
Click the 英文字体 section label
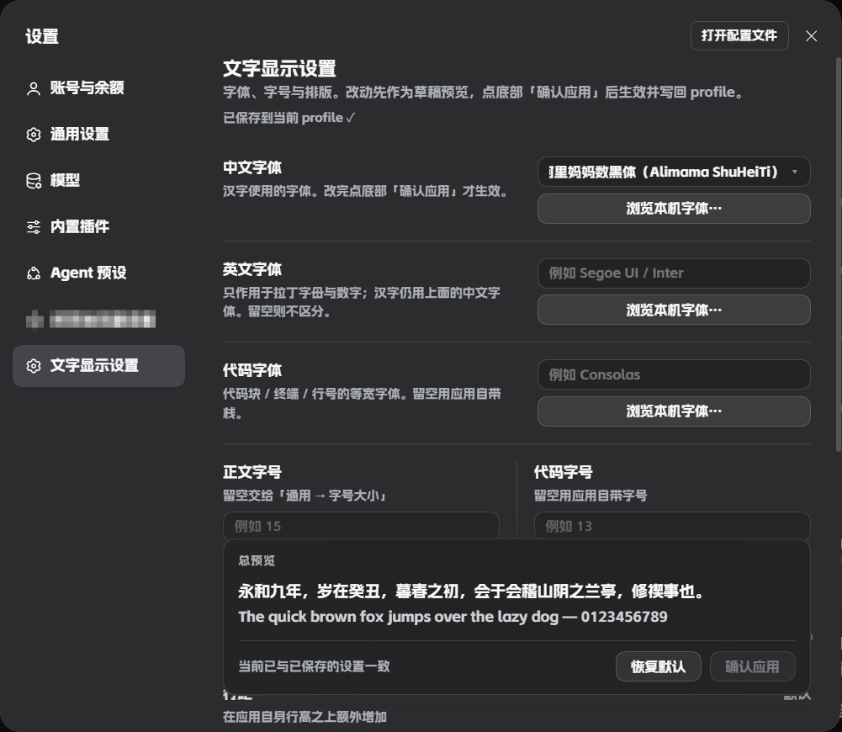pyautogui.click(x=252, y=269)
